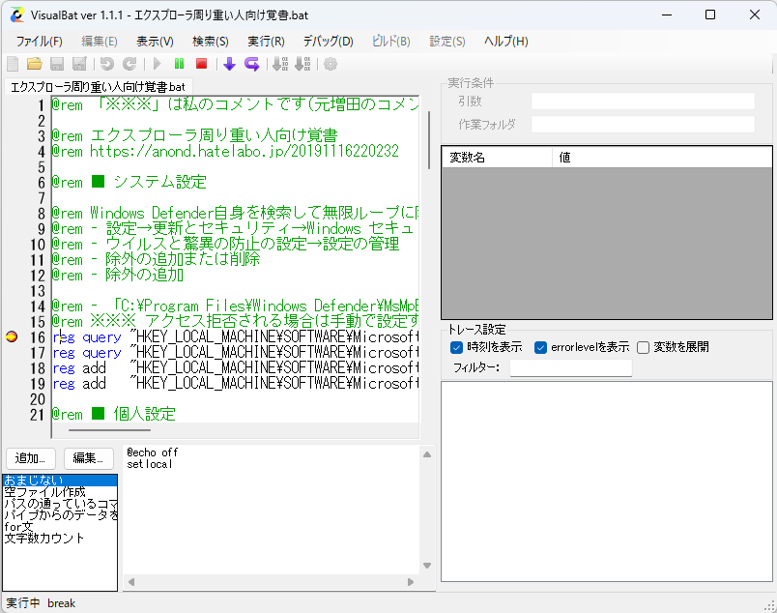Step execution using the blue down arrow icon
Viewport: 777px width, 613px height.
point(229,65)
